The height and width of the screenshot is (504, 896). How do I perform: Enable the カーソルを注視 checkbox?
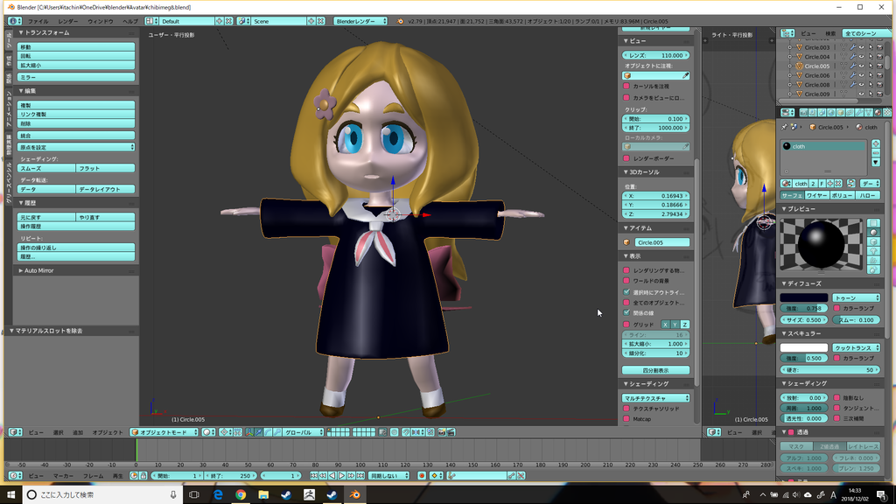point(626,87)
